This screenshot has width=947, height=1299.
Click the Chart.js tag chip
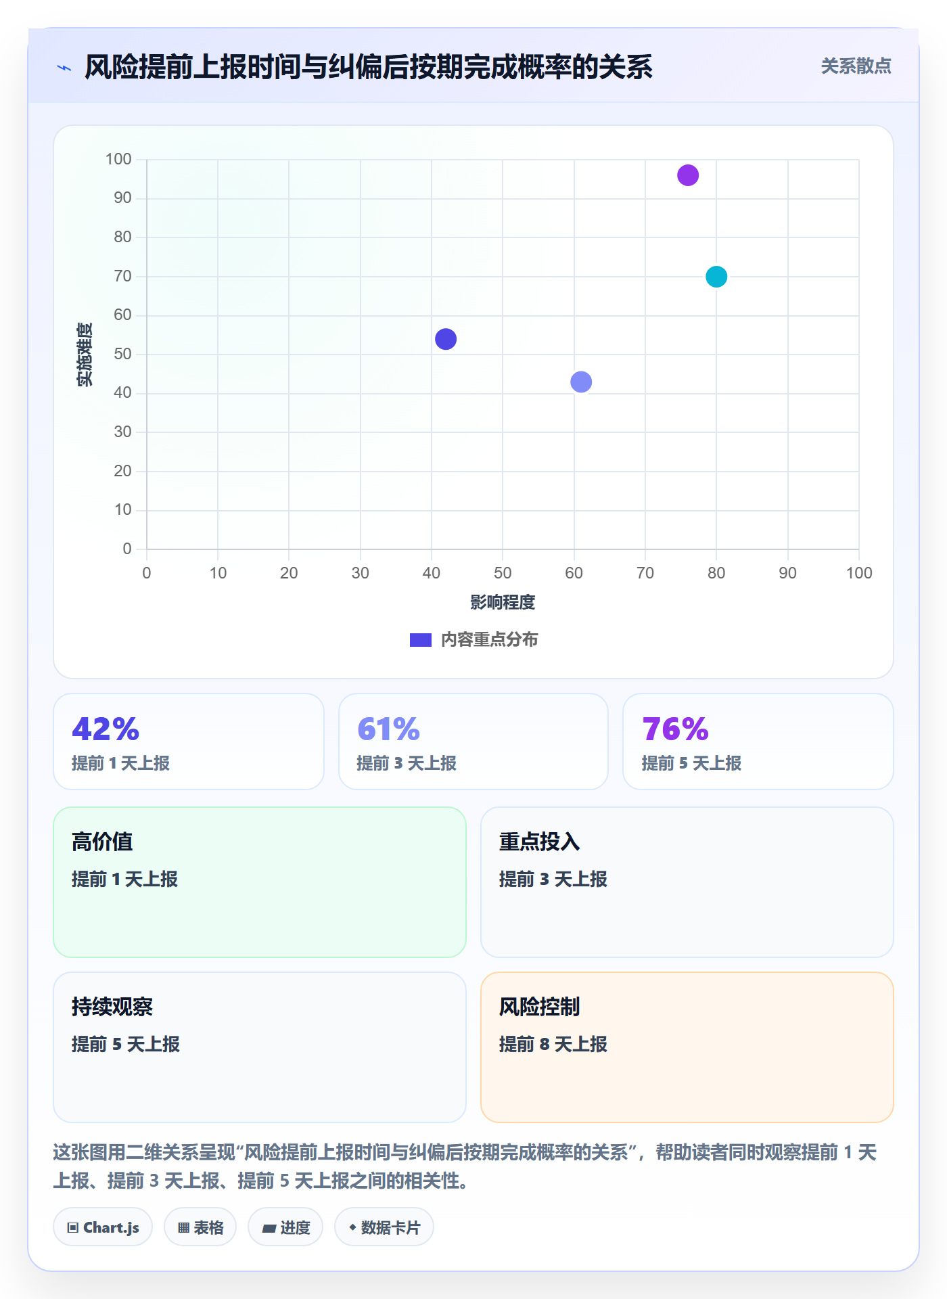pyautogui.click(x=103, y=1227)
